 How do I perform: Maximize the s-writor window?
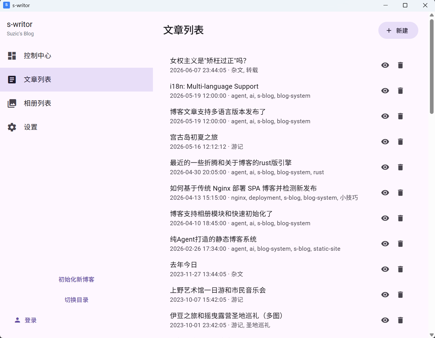[405, 5]
